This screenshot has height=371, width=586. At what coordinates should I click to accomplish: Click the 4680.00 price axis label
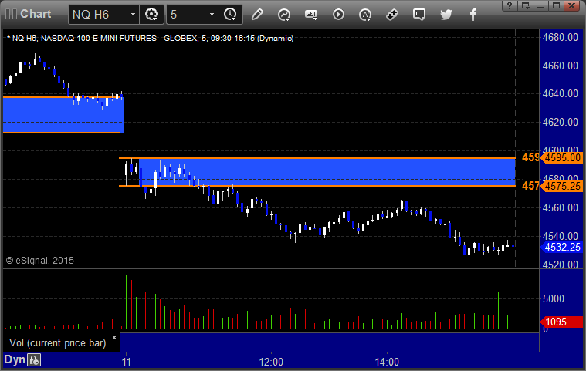[561, 37]
